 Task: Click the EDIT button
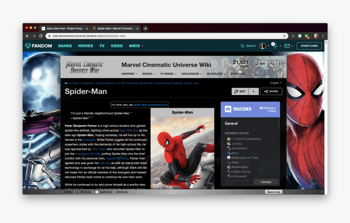coord(240,91)
